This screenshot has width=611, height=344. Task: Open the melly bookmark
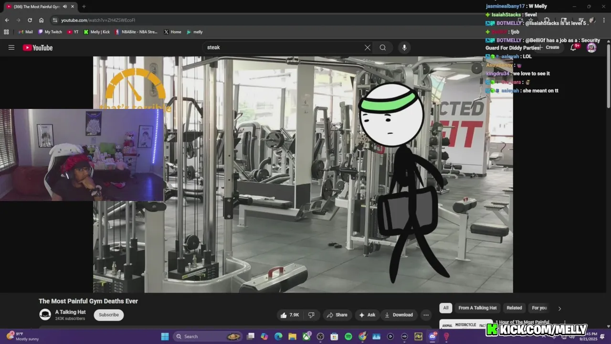pos(195,32)
